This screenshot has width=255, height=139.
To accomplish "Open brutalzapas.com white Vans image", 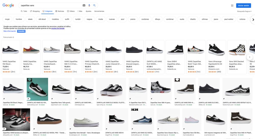I will click(x=86, y=119).
